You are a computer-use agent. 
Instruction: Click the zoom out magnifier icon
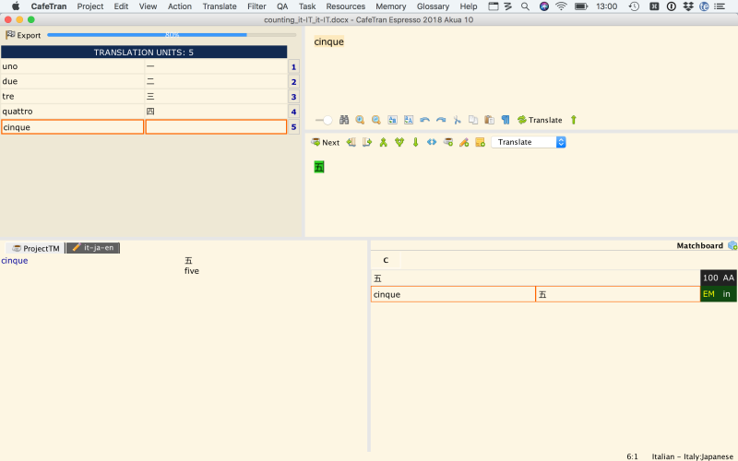[x=376, y=120]
